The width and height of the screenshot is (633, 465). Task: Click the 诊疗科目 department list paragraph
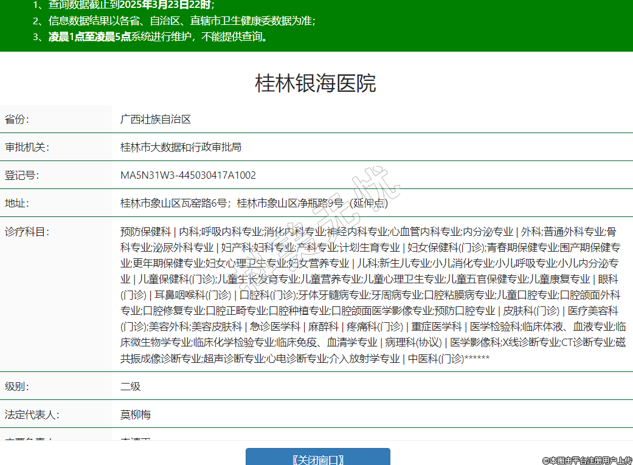tap(372, 295)
